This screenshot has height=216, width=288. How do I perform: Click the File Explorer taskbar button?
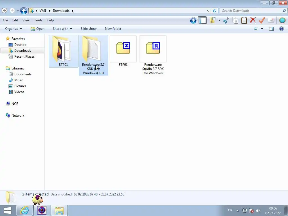click(x=59, y=210)
